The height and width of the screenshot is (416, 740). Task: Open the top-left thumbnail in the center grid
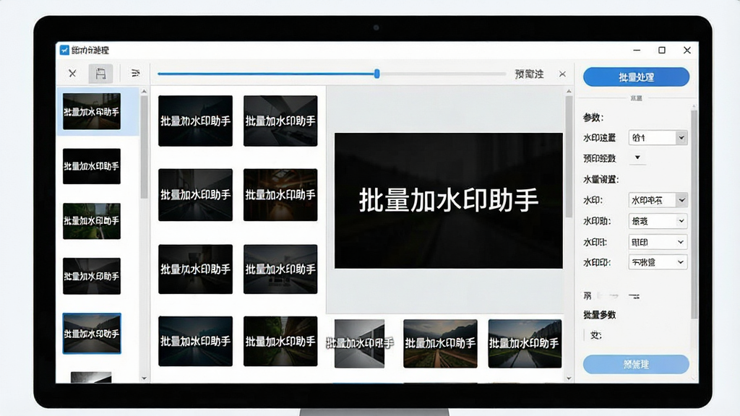195,121
